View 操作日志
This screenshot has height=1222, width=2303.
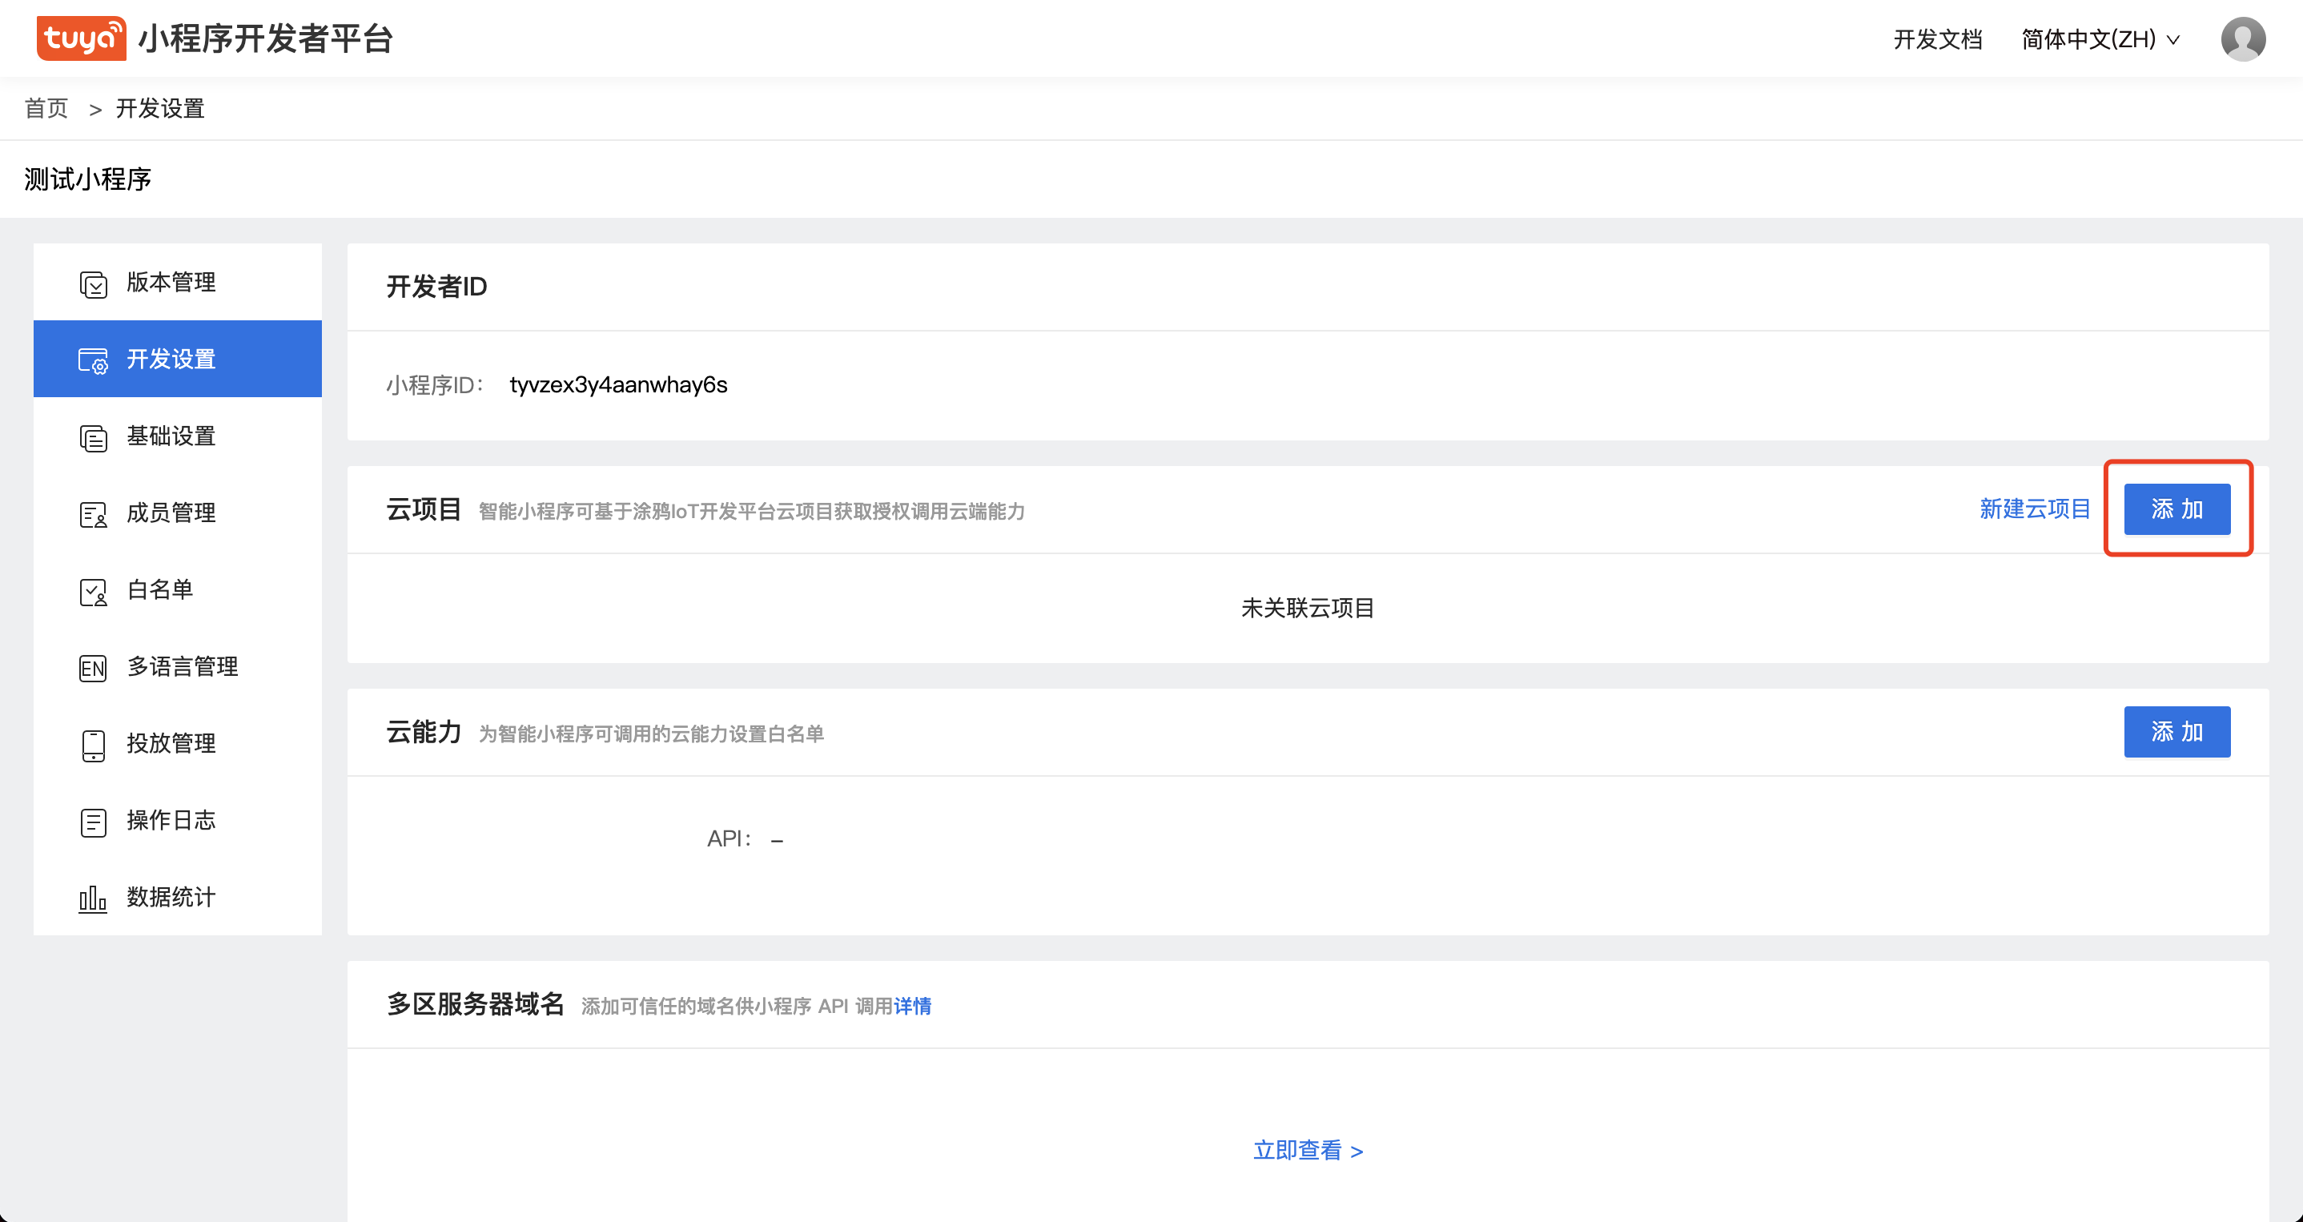[x=177, y=820]
